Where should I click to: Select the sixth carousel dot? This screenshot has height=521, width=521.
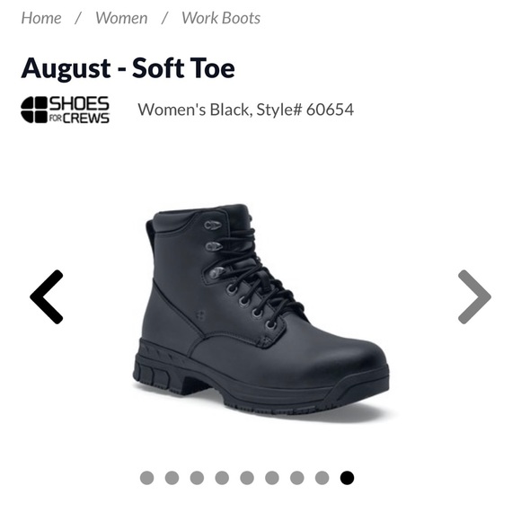tap(272, 478)
